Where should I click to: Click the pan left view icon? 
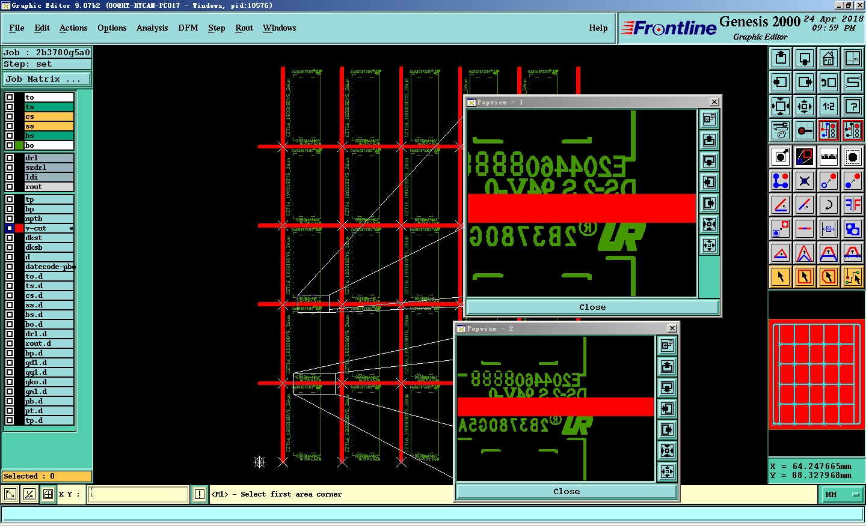(x=781, y=82)
